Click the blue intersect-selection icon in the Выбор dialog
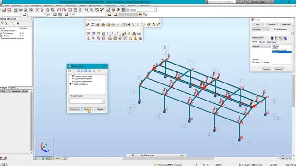Image resolution: width=296 pixels, height=166 pixels. pos(285,38)
